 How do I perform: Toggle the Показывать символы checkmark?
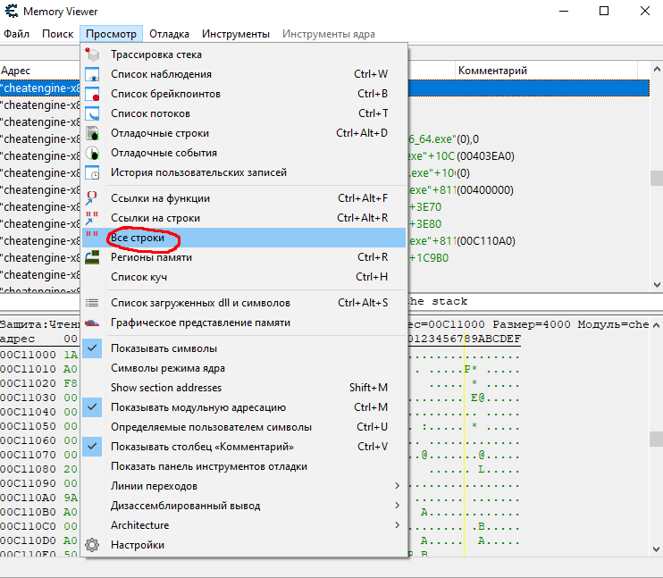pyautogui.click(x=92, y=348)
